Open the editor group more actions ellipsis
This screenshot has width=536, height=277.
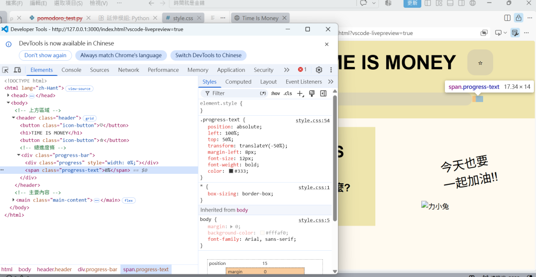529,18
